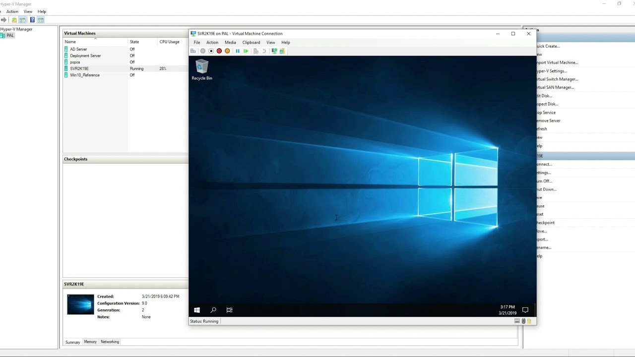The height and width of the screenshot is (357, 635).
Task: Click the Checkpoints panel header
Action: pyautogui.click(x=126, y=159)
